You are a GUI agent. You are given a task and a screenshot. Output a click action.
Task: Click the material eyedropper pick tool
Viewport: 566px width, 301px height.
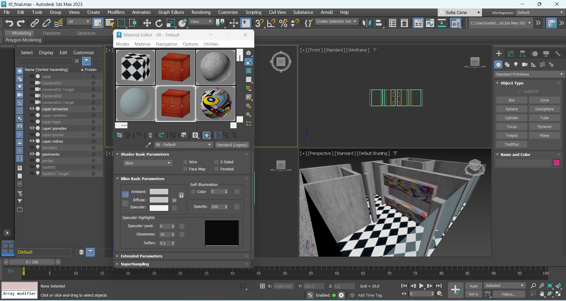pyautogui.click(x=148, y=145)
